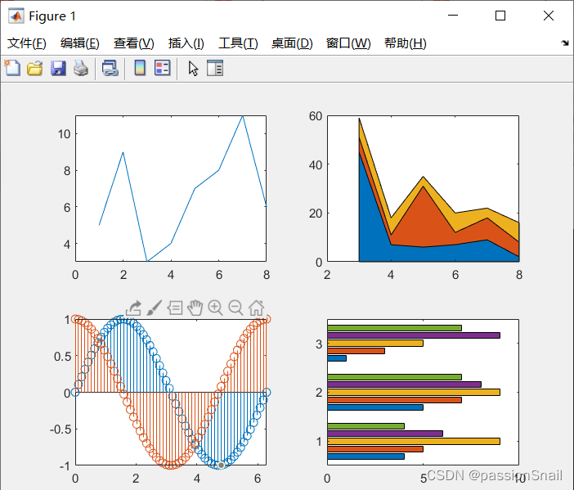Screen dimensions: 574x490
Task: Click the yellow bar in group 2
Action: pyautogui.click(x=414, y=392)
